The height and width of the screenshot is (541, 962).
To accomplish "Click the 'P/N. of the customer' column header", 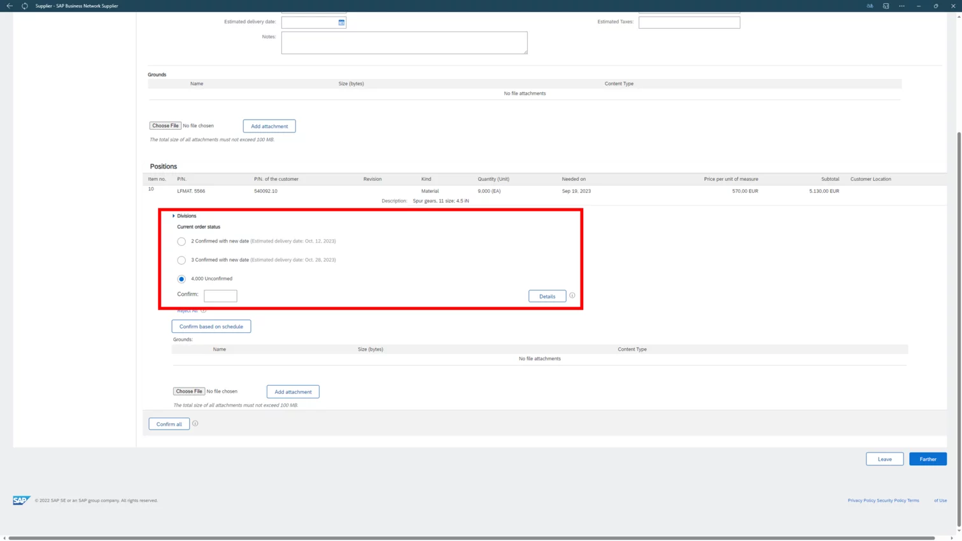I will coord(276,179).
